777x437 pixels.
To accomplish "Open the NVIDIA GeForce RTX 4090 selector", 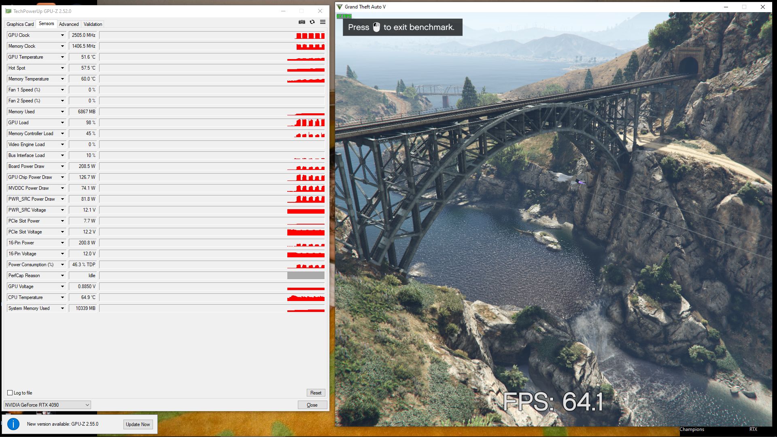I will [x=47, y=405].
